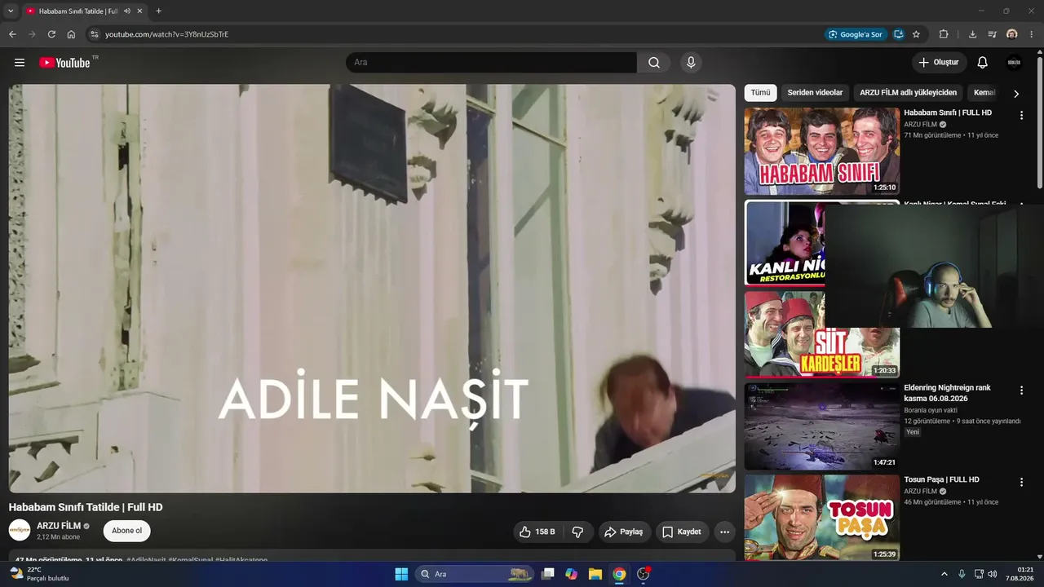Image resolution: width=1044 pixels, height=587 pixels.
Task: Open the browser home page
Action: [71, 34]
